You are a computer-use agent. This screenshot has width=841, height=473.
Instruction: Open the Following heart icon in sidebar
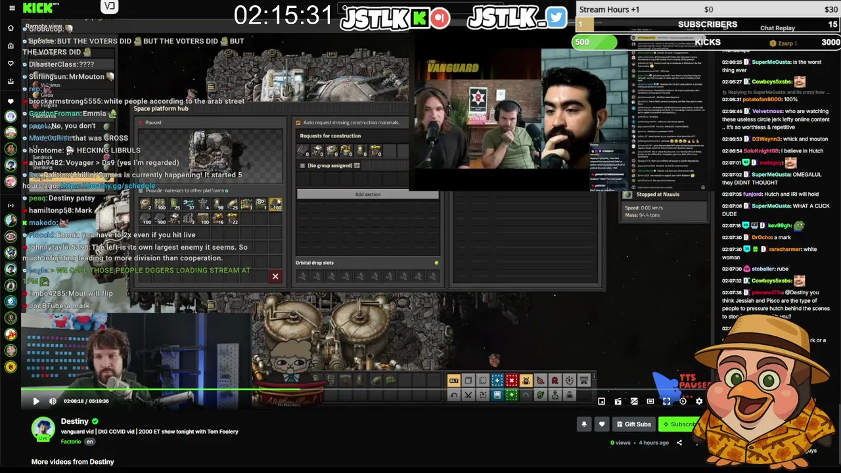pos(11,64)
